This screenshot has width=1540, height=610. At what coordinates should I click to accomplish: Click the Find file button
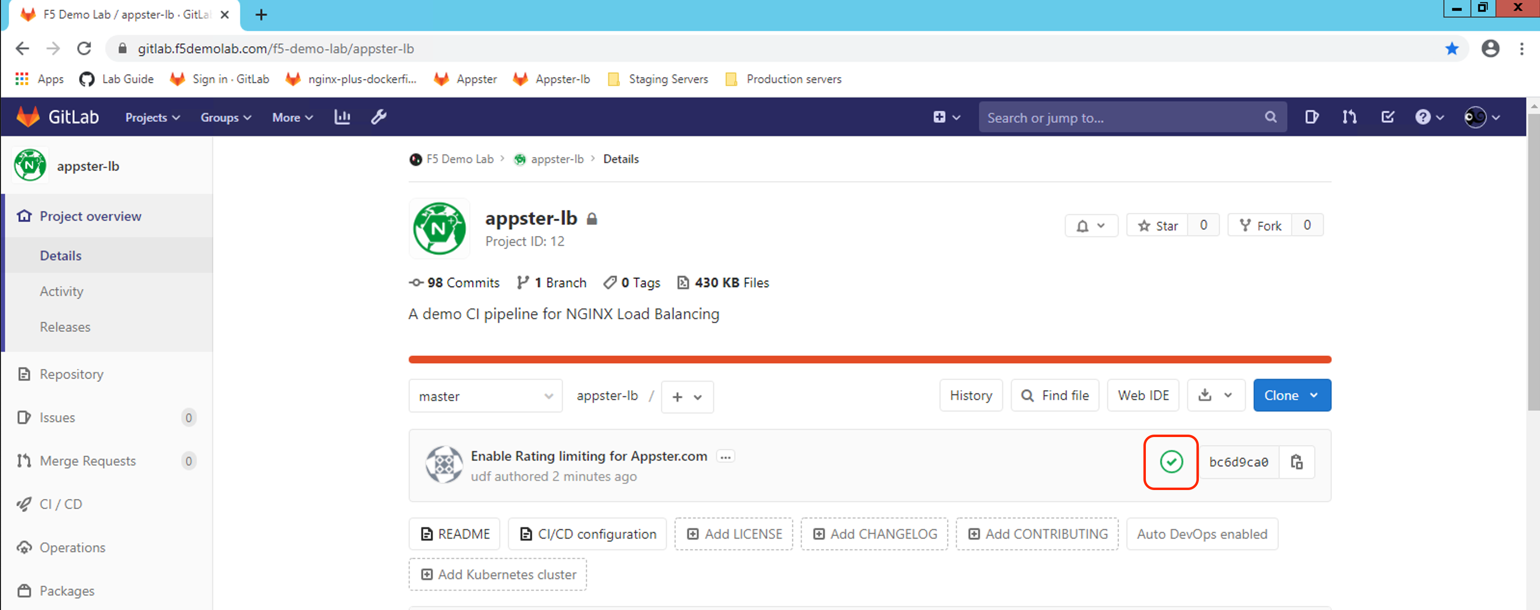[1055, 395]
